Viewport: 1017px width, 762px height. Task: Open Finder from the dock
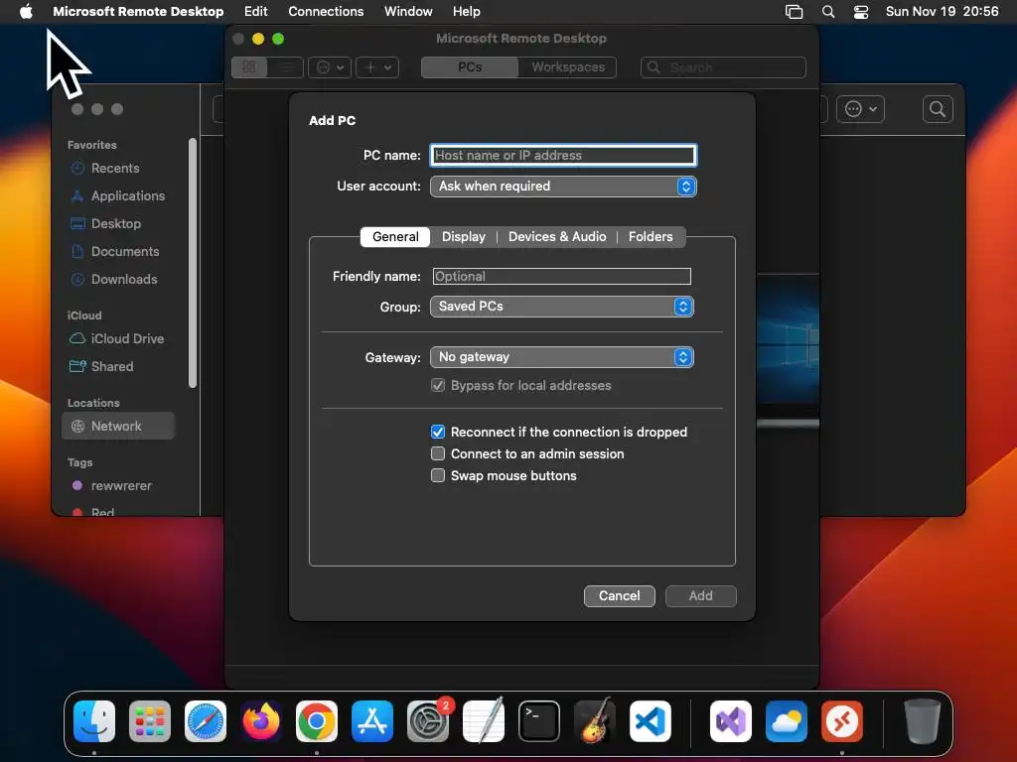pos(94,721)
